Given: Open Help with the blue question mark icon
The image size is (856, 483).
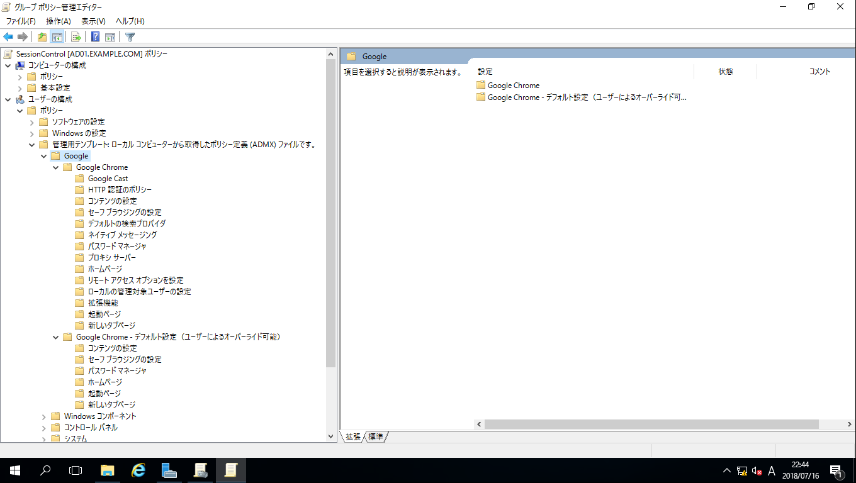Looking at the screenshot, I should (96, 37).
